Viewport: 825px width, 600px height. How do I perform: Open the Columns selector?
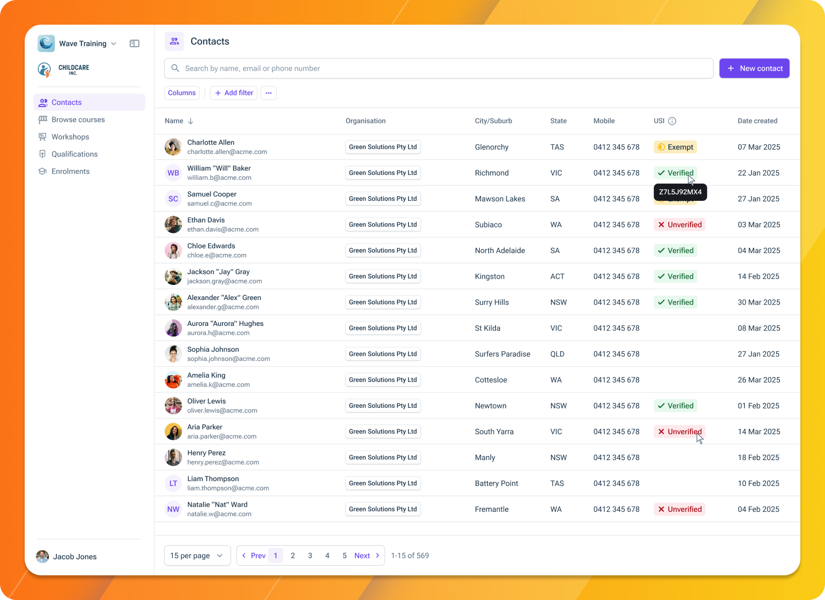point(182,93)
